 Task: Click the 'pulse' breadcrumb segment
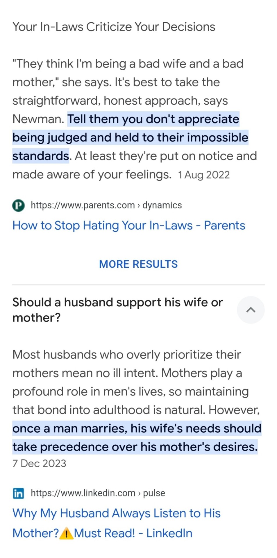pos(154,493)
